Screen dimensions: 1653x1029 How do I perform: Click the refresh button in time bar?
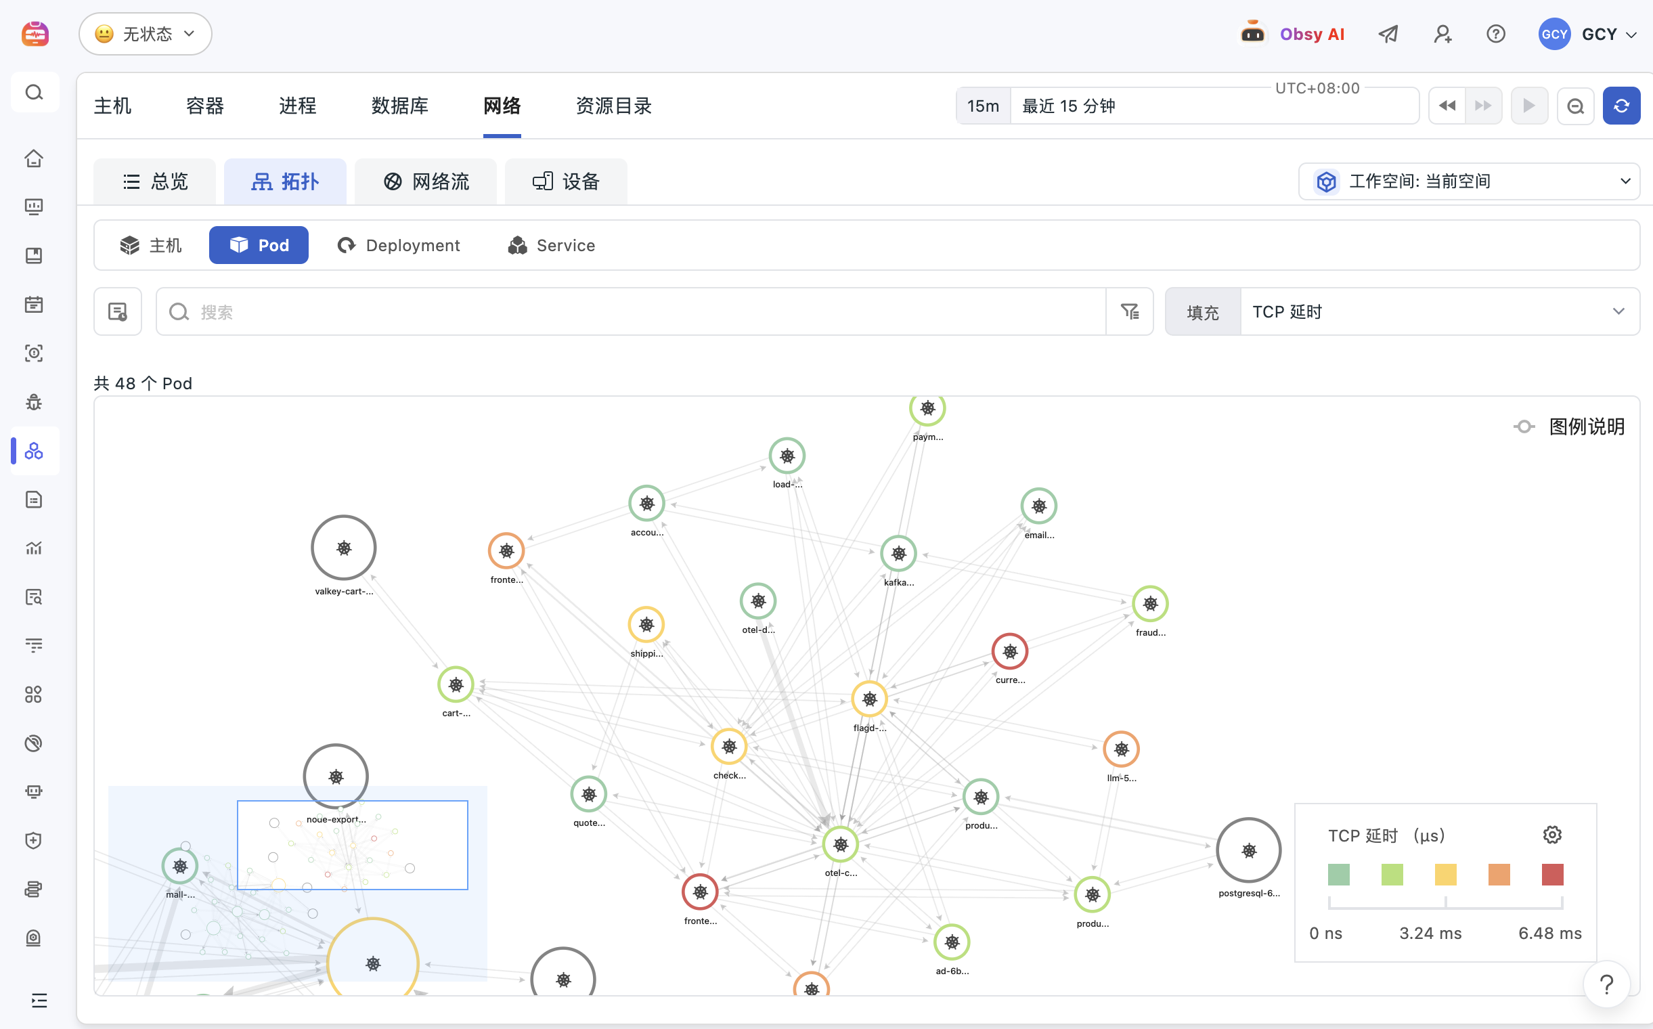(1621, 106)
